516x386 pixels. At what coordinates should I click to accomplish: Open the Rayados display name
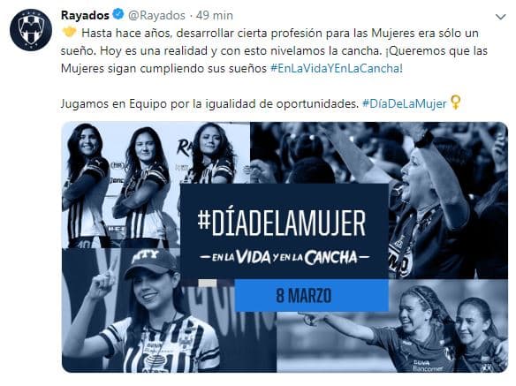point(85,15)
